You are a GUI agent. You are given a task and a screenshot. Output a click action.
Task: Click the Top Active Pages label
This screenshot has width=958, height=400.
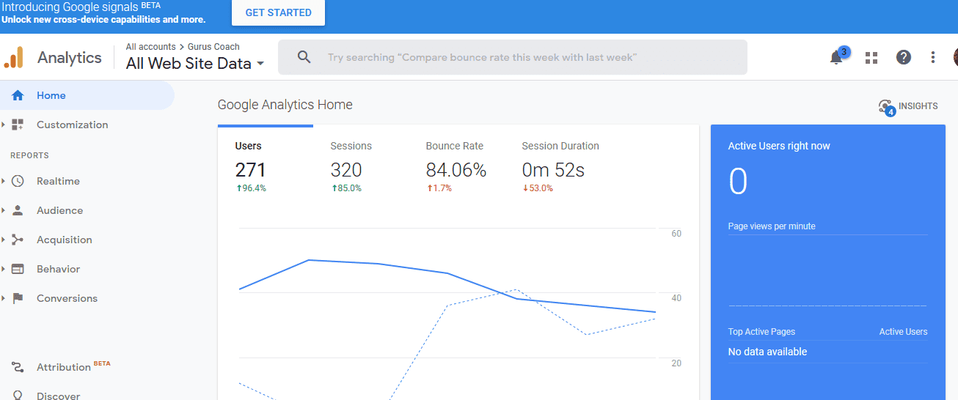pos(761,332)
